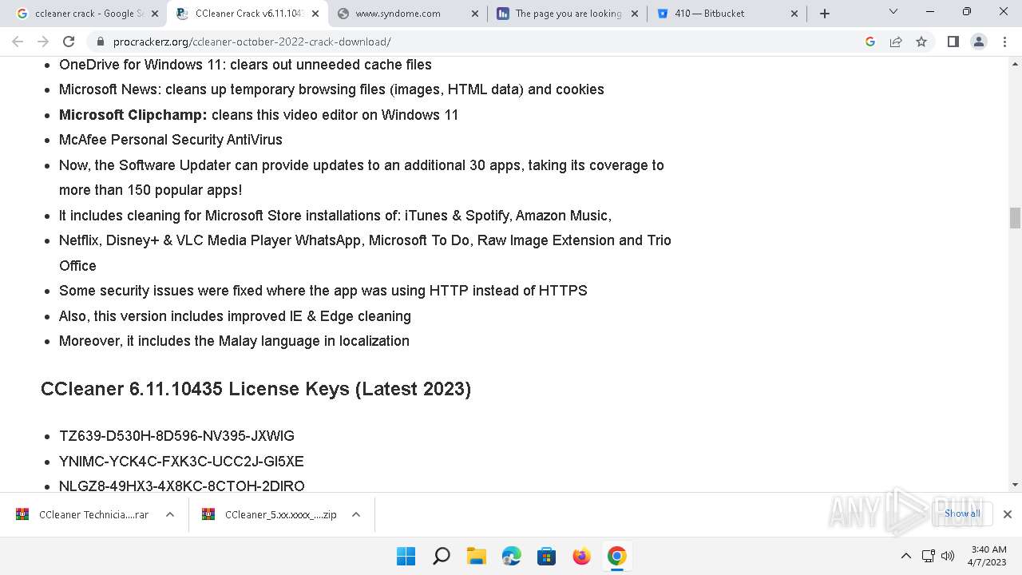The width and height of the screenshot is (1022, 575).
Task: Click the Microsoft Clipchamp bold text
Action: [x=133, y=115]
